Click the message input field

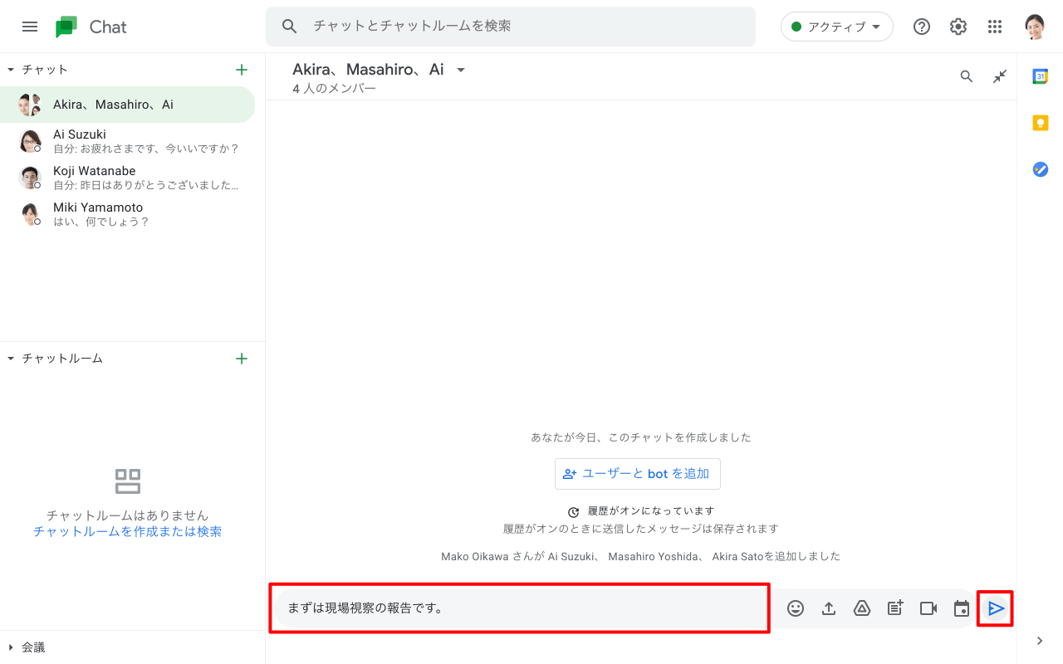click(519, 608)
